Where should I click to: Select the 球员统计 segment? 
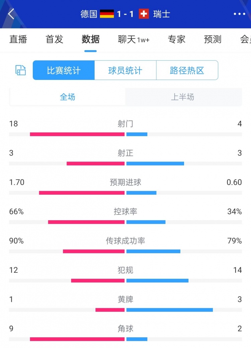pyautogui.click(x=125, y=70)
